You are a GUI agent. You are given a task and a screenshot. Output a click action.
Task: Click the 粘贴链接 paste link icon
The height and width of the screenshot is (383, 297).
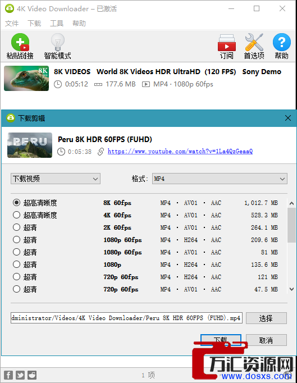click(20, 42)
